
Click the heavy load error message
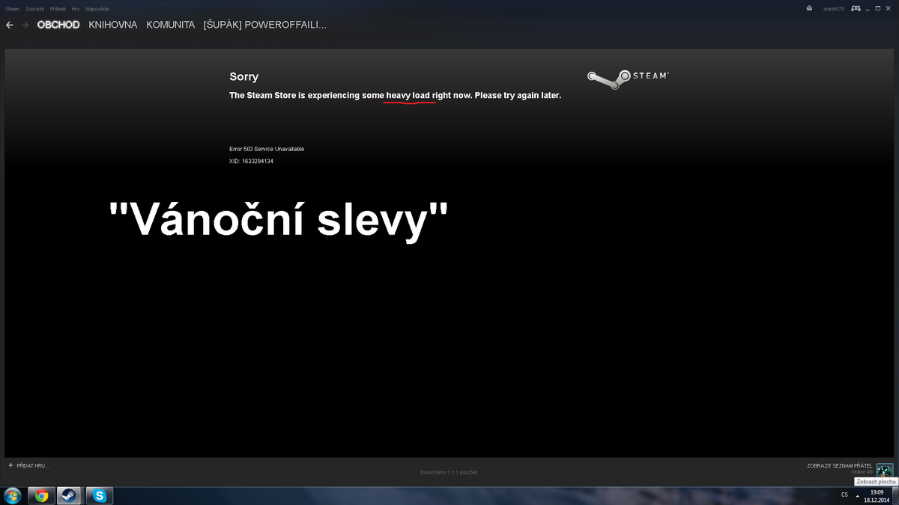tap(395, 96)
